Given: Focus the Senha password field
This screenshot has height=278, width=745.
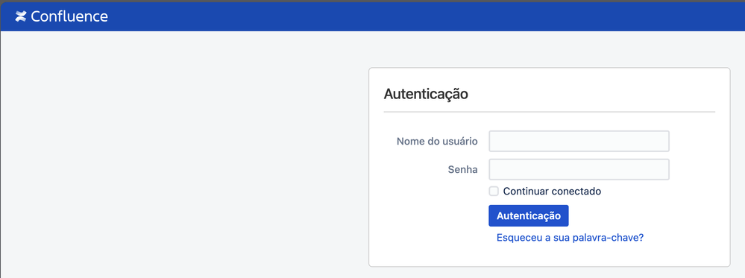Looking at the screenshot, I should click(x=579, y=170).
